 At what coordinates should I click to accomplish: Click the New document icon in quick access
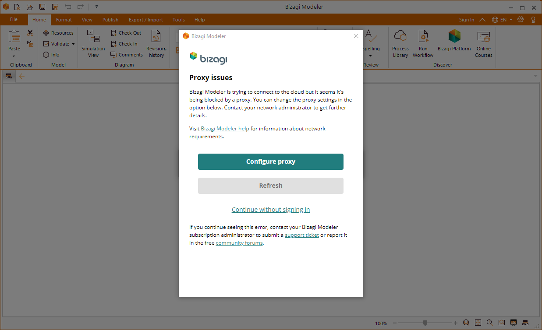(x=17, y=7)
